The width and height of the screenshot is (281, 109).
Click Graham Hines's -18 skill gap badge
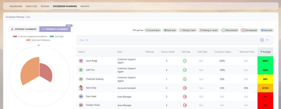[x=185, y=105]
